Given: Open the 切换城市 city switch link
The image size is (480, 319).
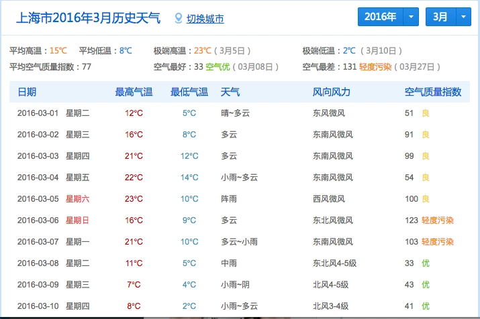Looking at the screenshot, I should click(x=205, y=18).
